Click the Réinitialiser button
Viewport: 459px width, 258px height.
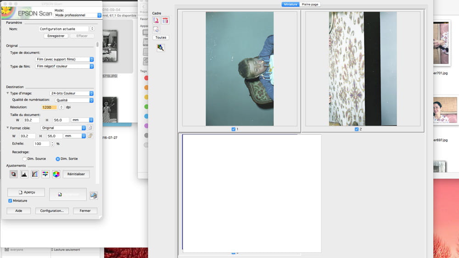76,174
